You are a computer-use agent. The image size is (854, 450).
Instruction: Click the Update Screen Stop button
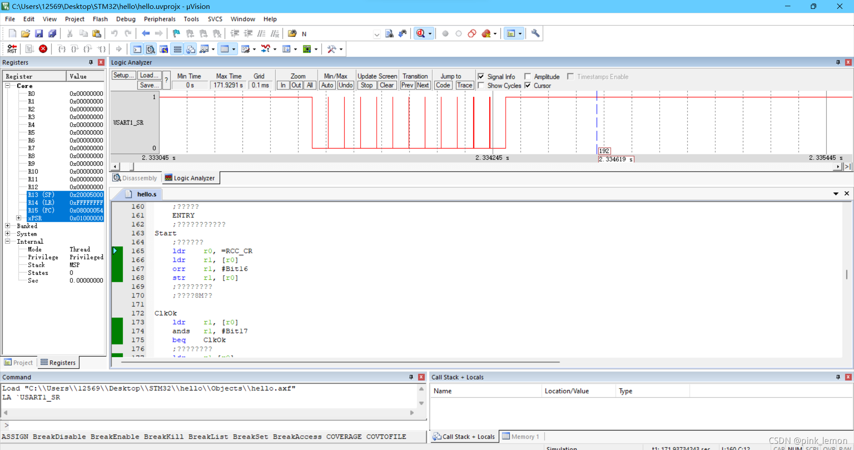pos(367,85)
